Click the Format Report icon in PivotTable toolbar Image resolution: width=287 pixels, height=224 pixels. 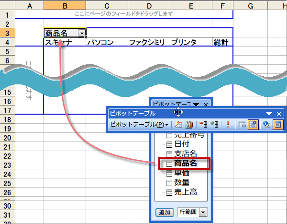(x=178, y=125)
